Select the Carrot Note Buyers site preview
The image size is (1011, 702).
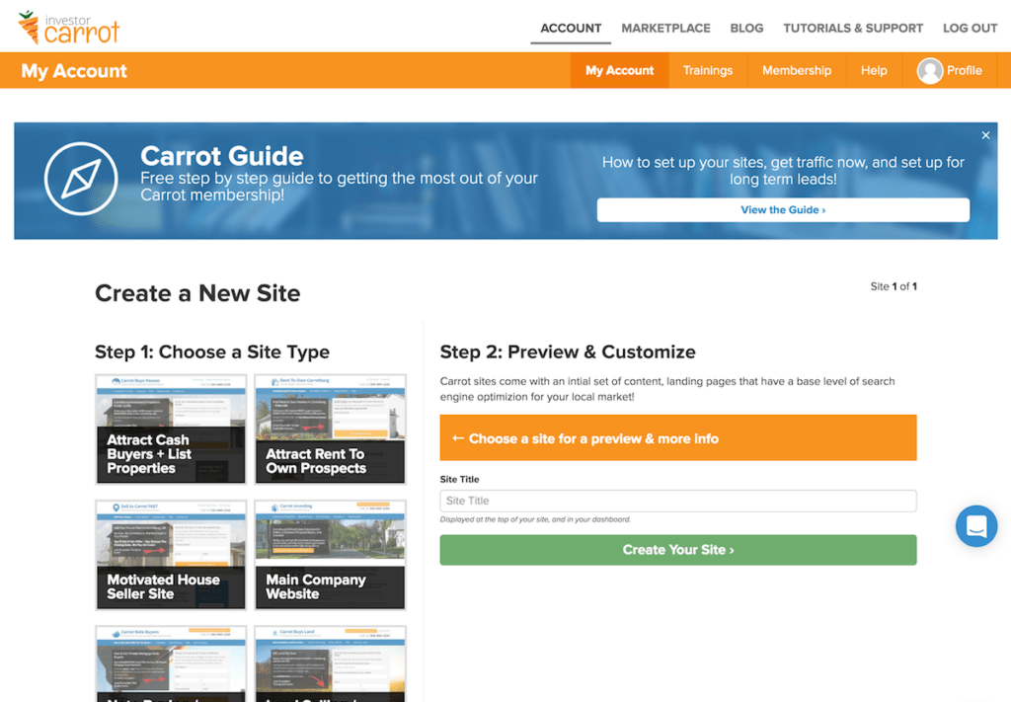170,666
